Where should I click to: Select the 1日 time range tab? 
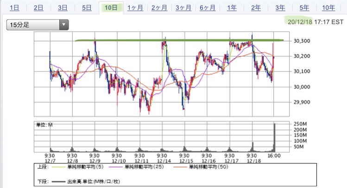(14, 8)
